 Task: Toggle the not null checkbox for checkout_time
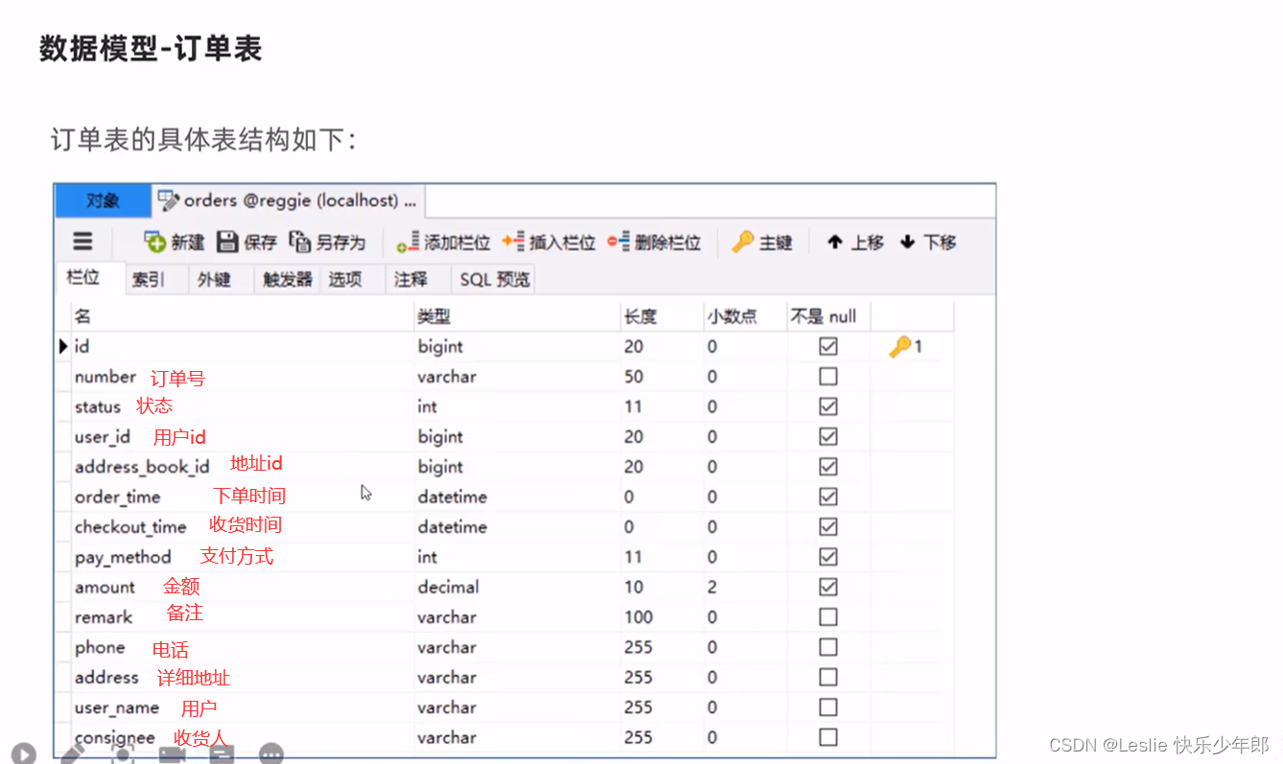click(x=828, y=526)
